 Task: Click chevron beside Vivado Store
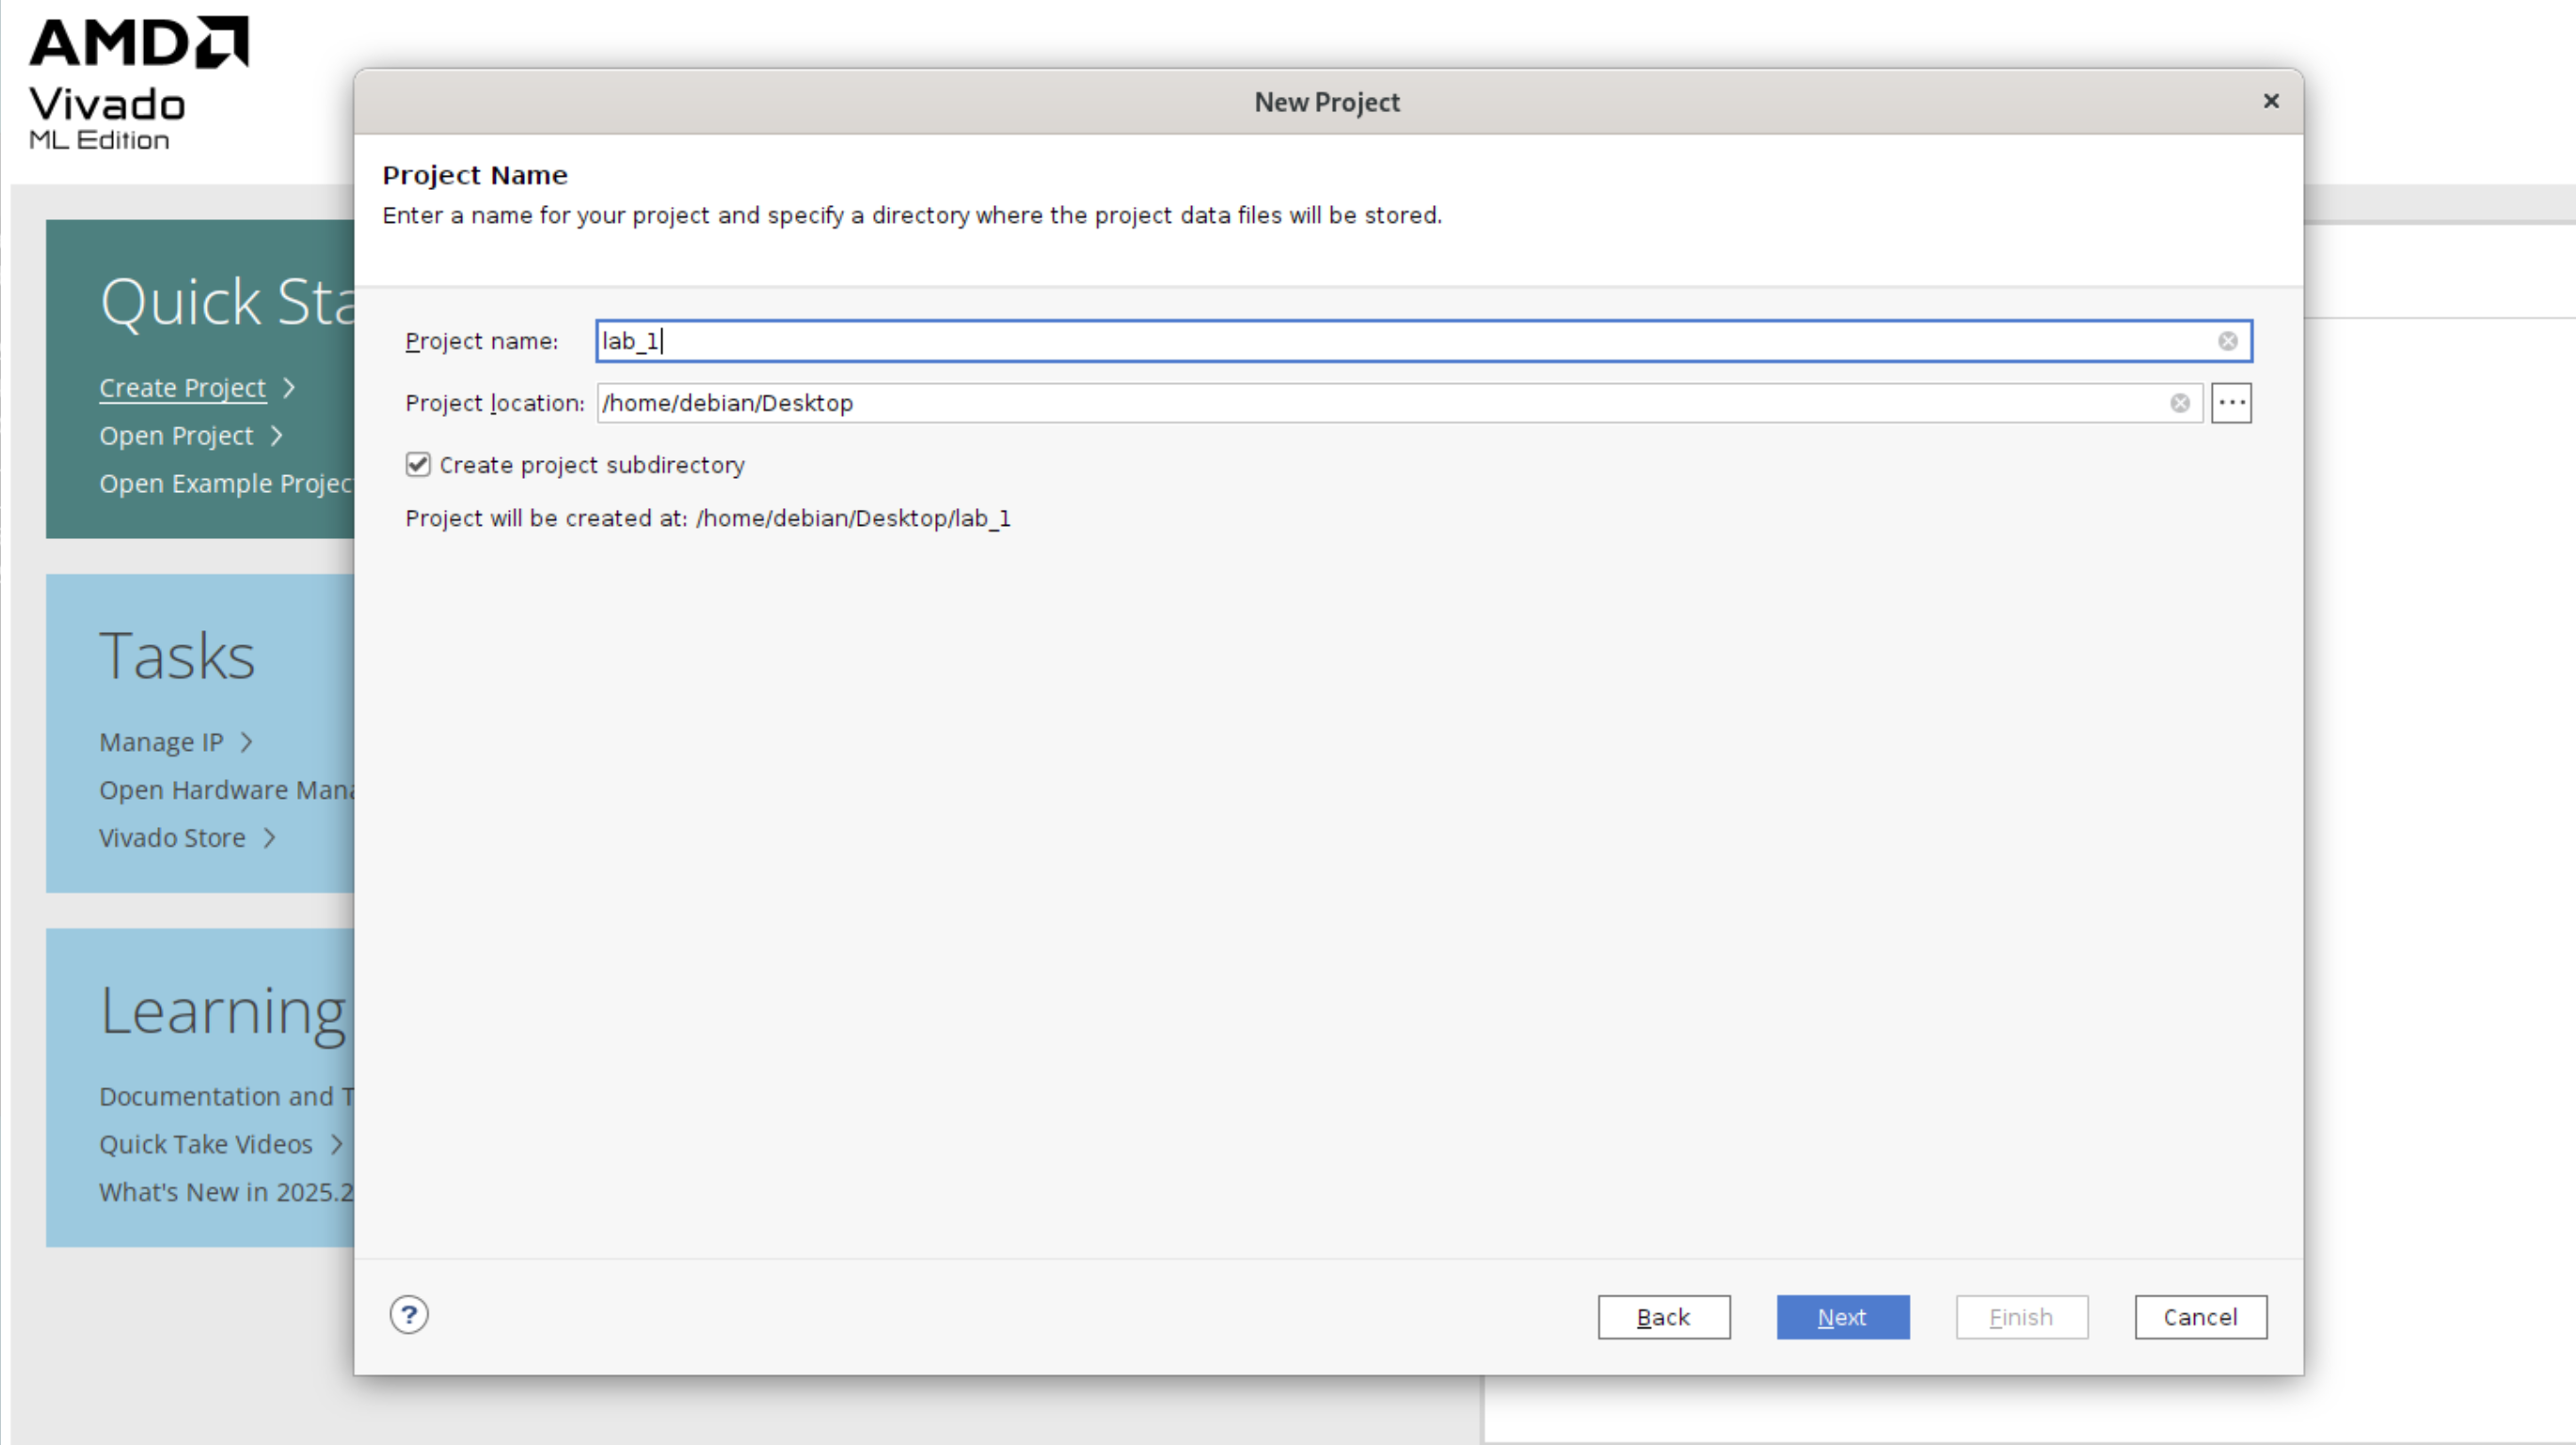pos(269,838)
